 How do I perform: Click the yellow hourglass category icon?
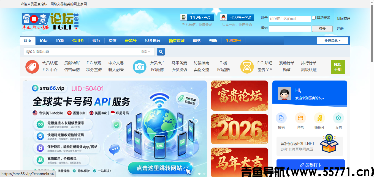[x=247, y=67]
